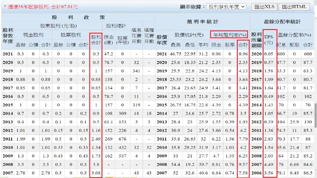Click the 22.95 lowest price cell
Screen dimensions: 317x178
tap(190, 54)
